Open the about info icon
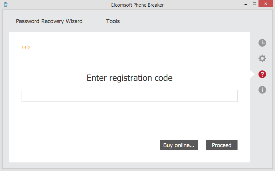The height and width of the screenshot is (171, 275). pyautogui.click(x=262, y=90)
